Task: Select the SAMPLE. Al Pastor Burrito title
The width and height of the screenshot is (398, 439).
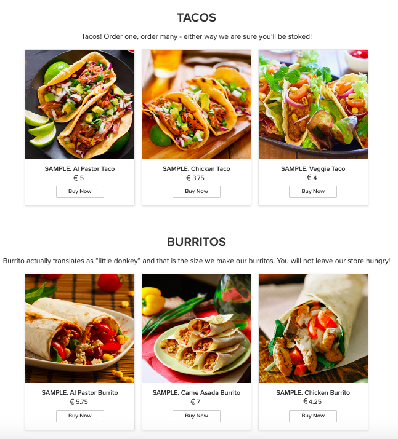Action: [x=80, y=392]
